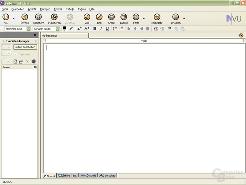Align text left
Image resolution: width=246 pixels, height=185 pixels.
click(x=129, y=29)
